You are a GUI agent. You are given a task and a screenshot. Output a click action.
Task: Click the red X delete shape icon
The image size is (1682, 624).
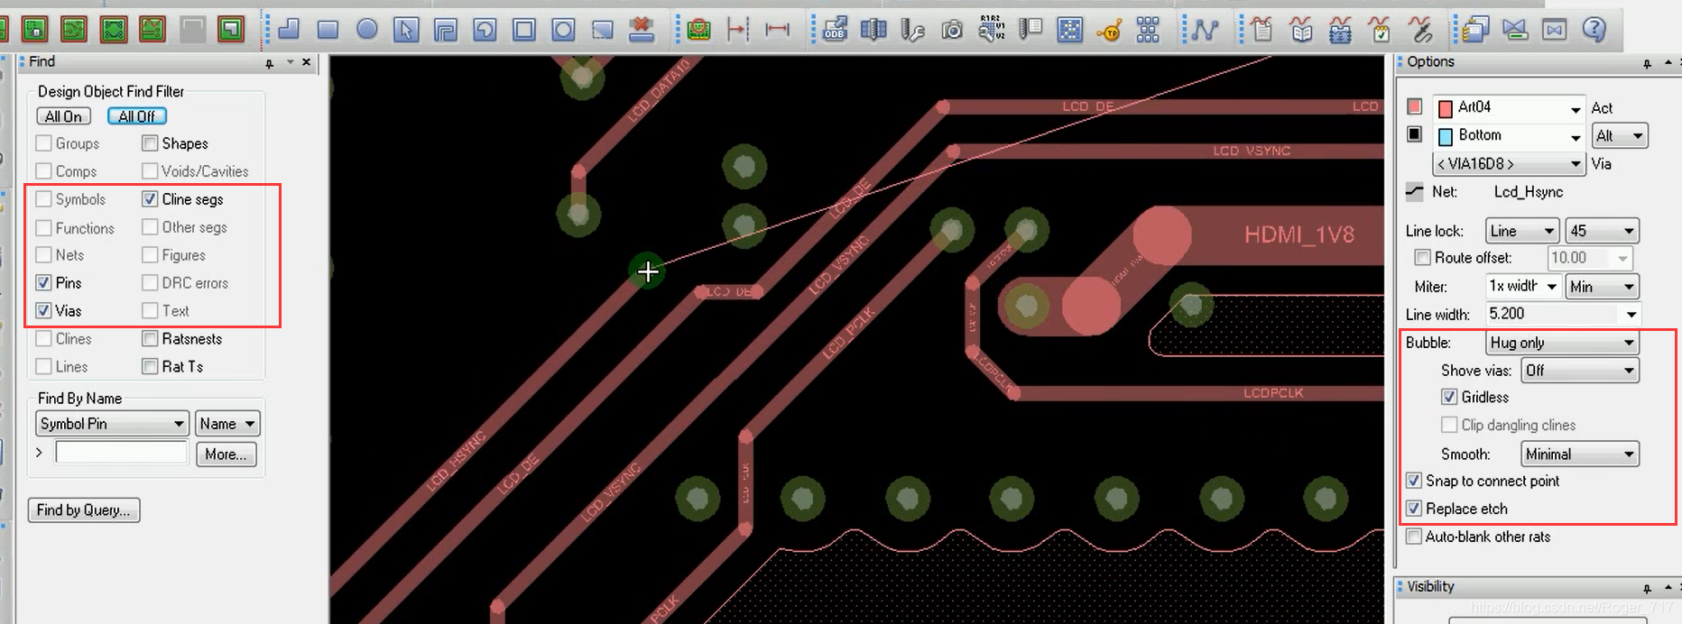click(x=641, y=30)
